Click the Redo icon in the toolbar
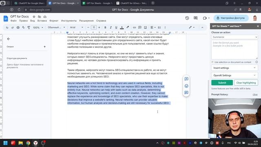261x147 pixels. pyautogui.click(x=13, y=27)
